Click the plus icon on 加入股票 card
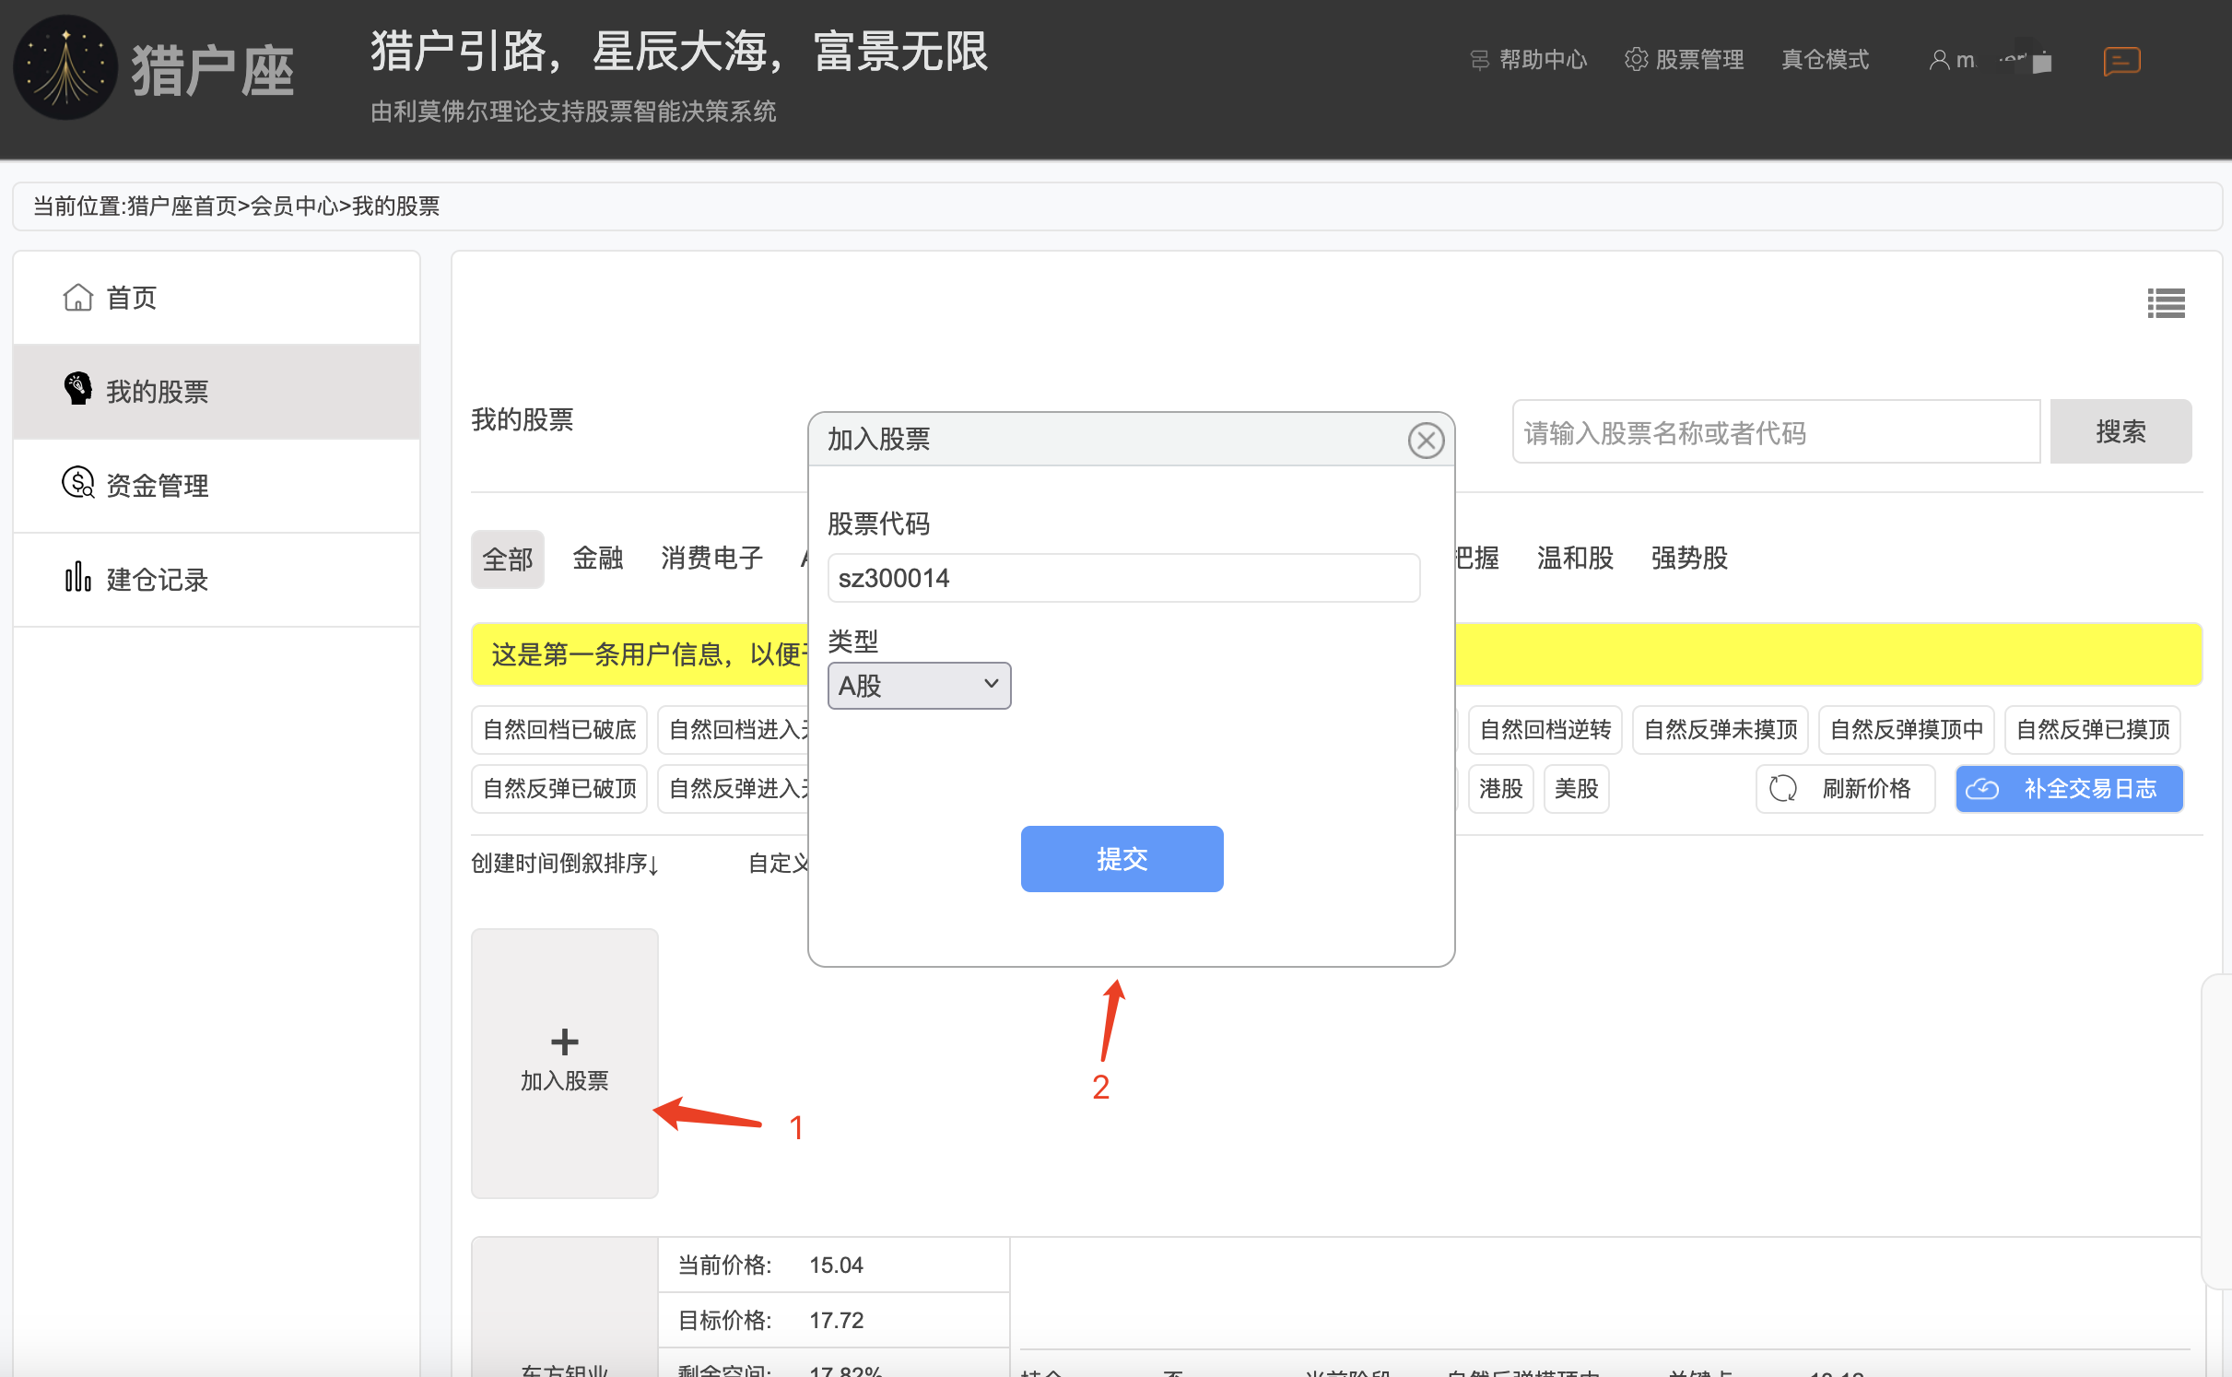The image size is (2232, 1377). [564, 1042]
